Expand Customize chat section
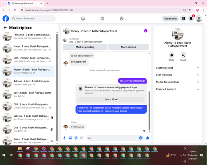 tap(178, 68)
